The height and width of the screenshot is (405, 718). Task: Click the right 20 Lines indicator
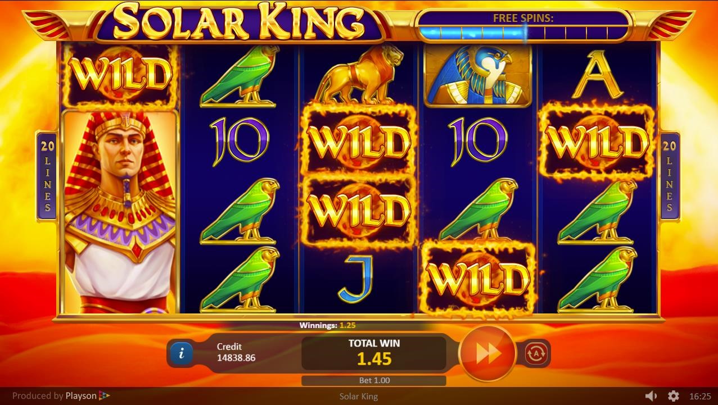click(x=669, y=176)
